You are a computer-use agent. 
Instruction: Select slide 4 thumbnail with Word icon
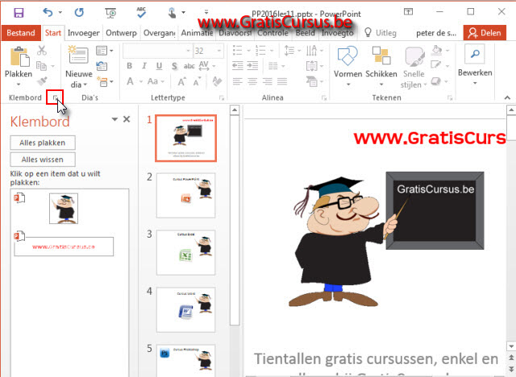tap(186, 309)
